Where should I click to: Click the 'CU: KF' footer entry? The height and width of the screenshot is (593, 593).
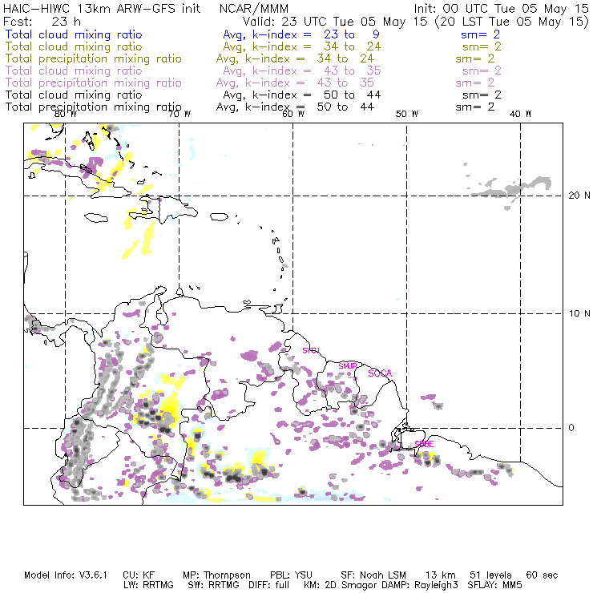point(139,575)
